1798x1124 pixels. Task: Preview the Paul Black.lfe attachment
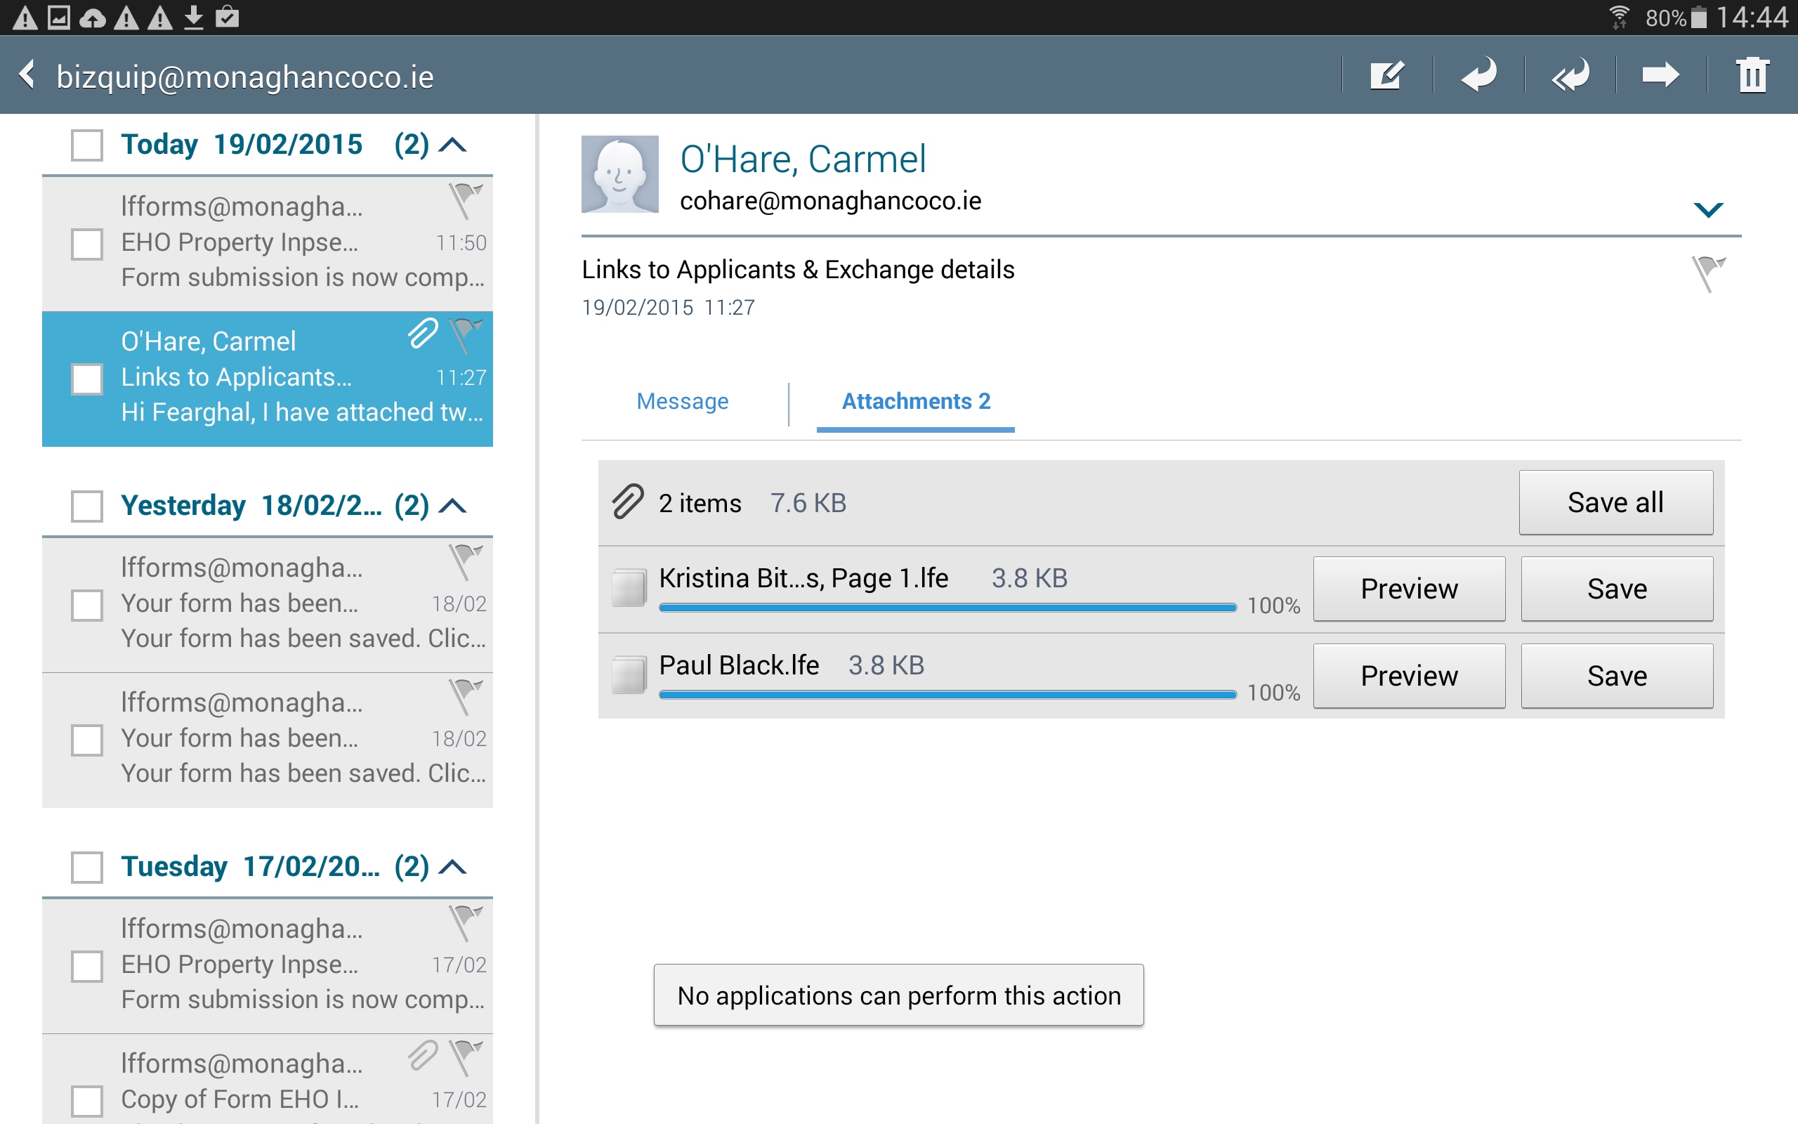pyautogui.click(x=1409, y=676)
